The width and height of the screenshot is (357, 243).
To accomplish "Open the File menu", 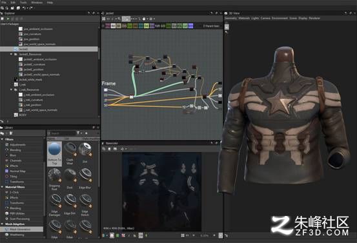I will point(4,3).
